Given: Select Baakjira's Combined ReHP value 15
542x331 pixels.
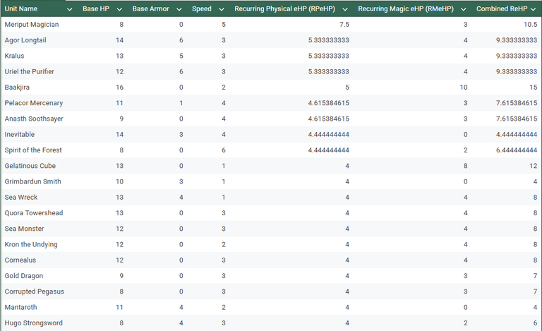Looking at the screenshot, I should pyautogui.click(x=534, y=88).
